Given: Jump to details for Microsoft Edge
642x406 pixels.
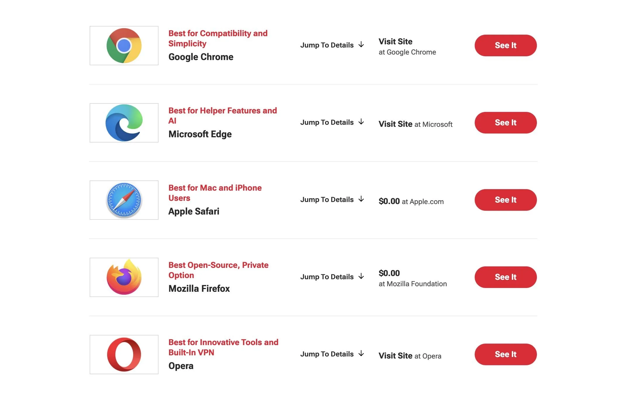Looking at the screenshot, I should (x=332, y=122).
